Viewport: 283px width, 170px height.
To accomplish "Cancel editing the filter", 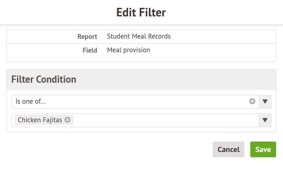I will pos(228,149).
